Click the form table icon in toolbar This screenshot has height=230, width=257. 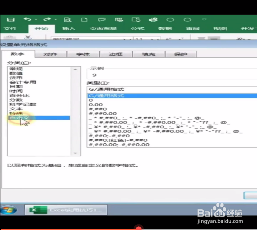pos(119,20)
